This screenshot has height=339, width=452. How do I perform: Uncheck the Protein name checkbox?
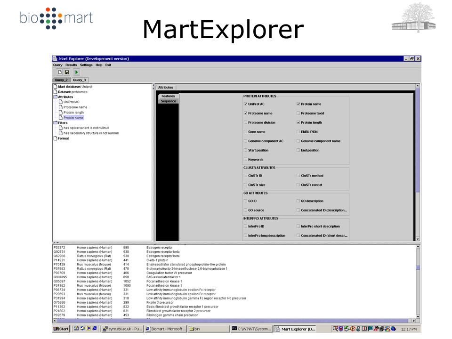299,104
